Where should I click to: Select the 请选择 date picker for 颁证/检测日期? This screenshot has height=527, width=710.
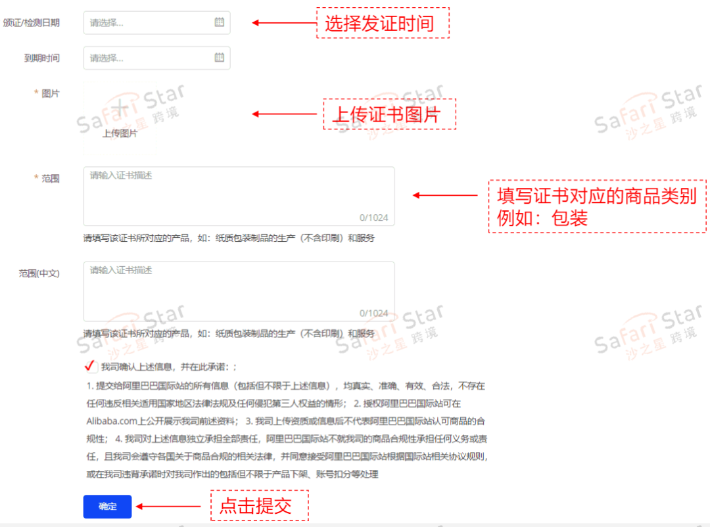click(x=145, y=22)
